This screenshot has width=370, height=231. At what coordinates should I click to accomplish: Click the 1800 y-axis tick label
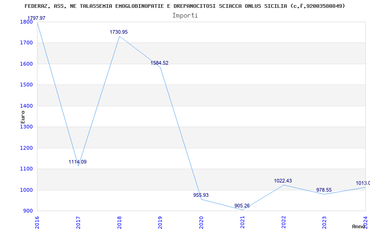[26, 22]
